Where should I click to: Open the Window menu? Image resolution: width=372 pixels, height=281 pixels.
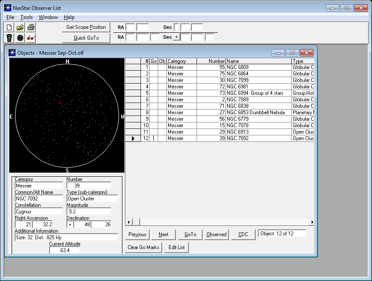point(48,17)
